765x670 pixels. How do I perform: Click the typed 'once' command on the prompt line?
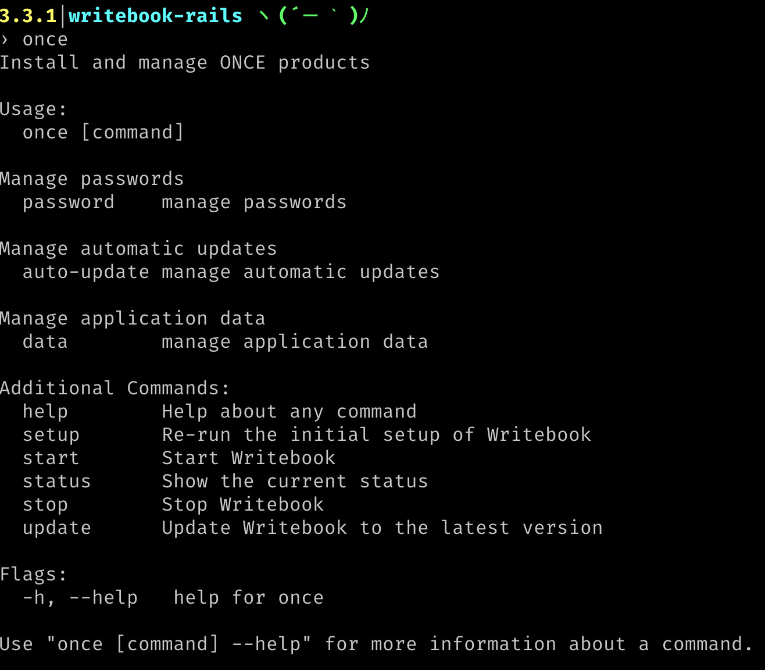tap(45, 40)
